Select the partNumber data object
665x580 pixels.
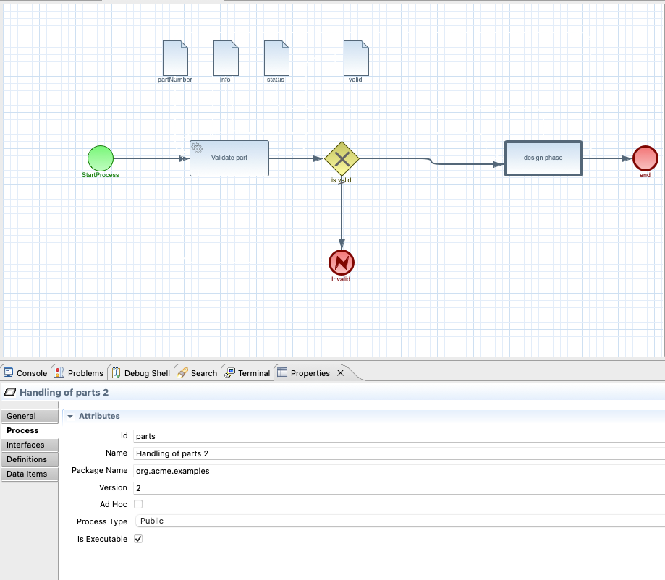point(175,58)
